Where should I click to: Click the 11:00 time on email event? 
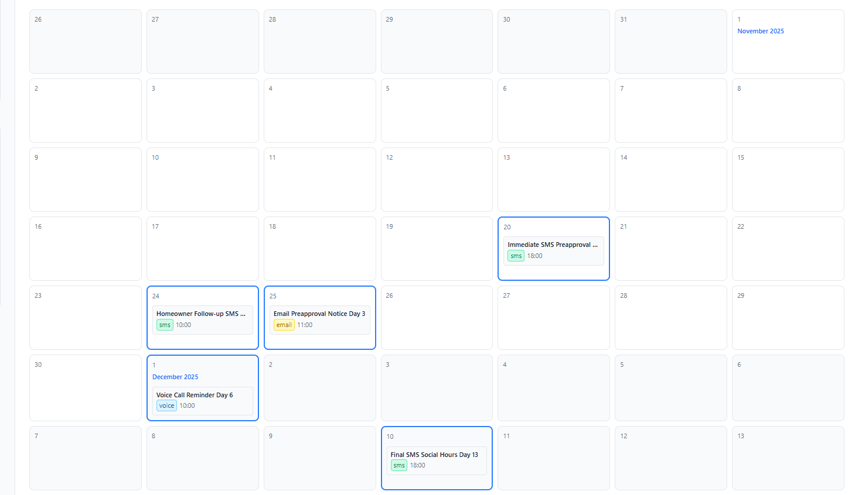[305, 325]
